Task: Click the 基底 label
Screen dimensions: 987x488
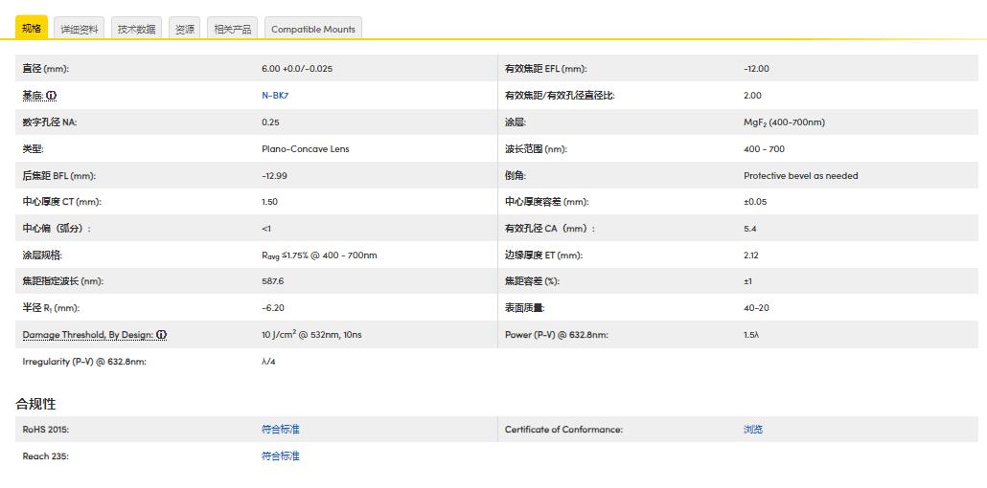Action: 34,96
